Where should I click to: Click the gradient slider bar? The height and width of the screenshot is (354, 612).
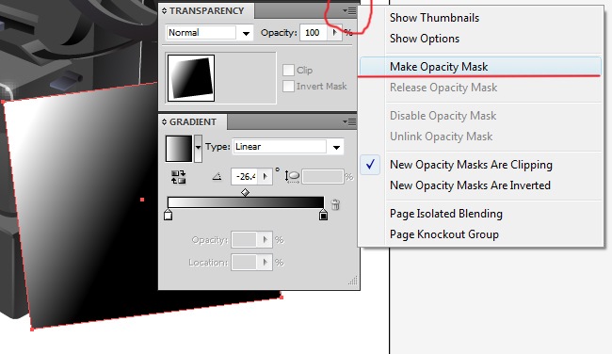[246, 202]
